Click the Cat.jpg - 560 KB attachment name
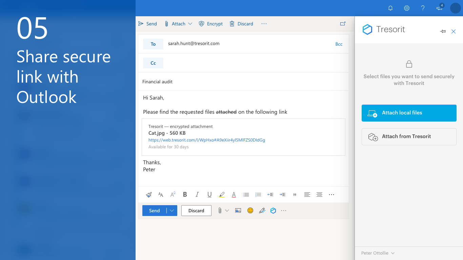 tap(167, 133)
